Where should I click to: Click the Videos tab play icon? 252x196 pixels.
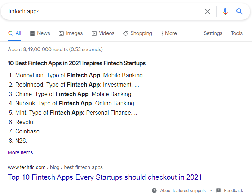[x=94, y=33]
